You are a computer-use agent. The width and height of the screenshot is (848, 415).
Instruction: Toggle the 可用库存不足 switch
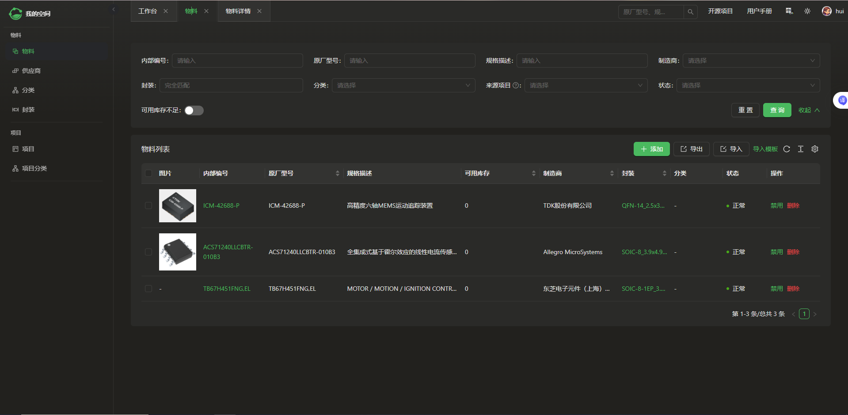(x=194, y=110)
